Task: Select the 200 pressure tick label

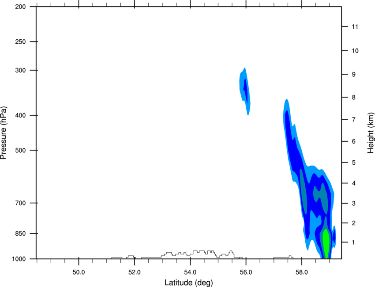Action: pyautogui.click(x=20, y=7)
